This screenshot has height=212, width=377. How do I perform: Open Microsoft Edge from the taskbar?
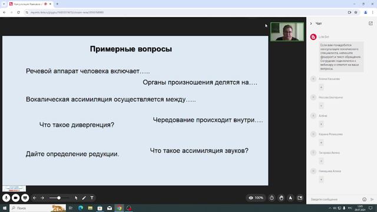click(81, 208)
